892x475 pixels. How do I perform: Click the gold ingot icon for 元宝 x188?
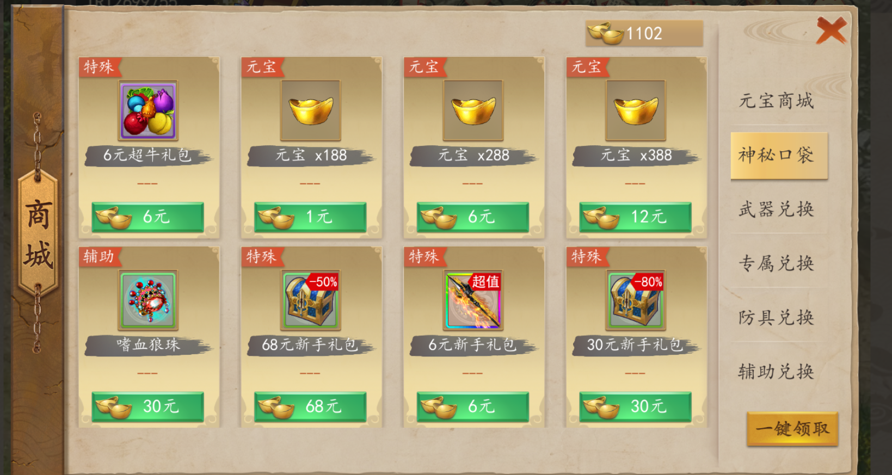[310, 110]
